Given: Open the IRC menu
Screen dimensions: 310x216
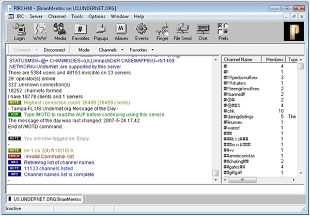Looking at the screenshot, I should point(20,16).
